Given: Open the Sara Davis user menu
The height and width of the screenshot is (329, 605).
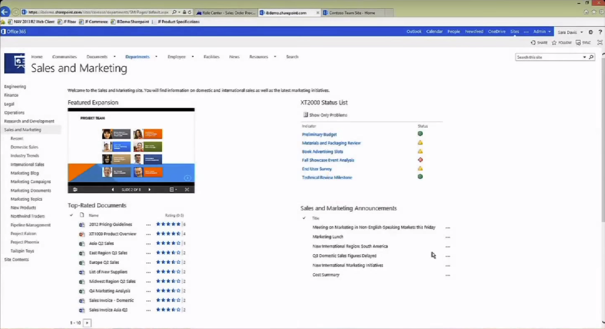Looking at the screenshot, I should coord(570,32).
